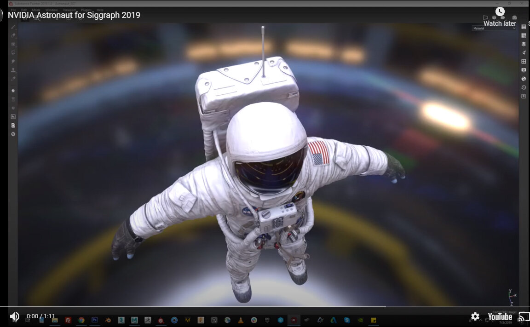The height and width of the screenshot is (327, 530).
Task: Open Skype from the taskbar
Action: [x=347, y=320]
